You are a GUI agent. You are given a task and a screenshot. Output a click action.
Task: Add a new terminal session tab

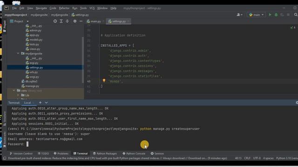41,103
